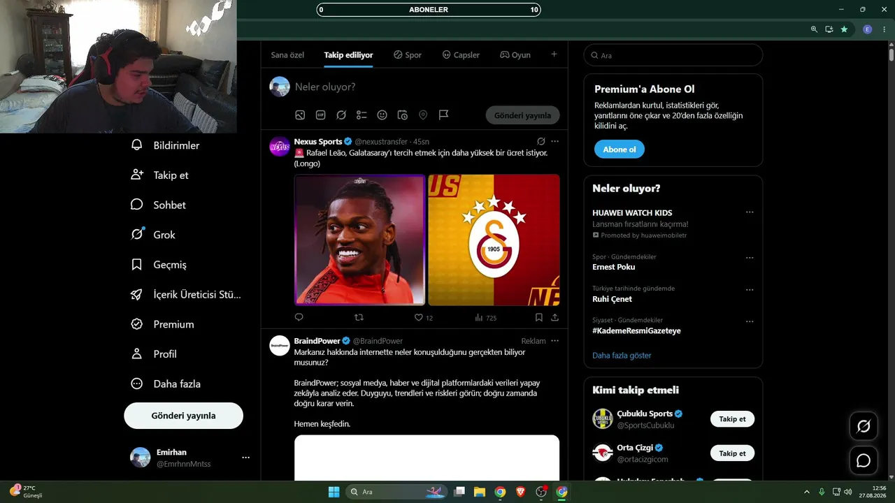This screenshot has height=503, width=895.
Task: Open File Explorer from the taskbar
Action: tap(480, 492)
